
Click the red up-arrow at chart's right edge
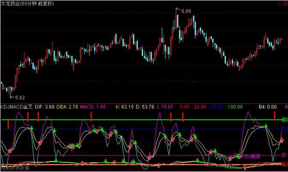point(282,140)
